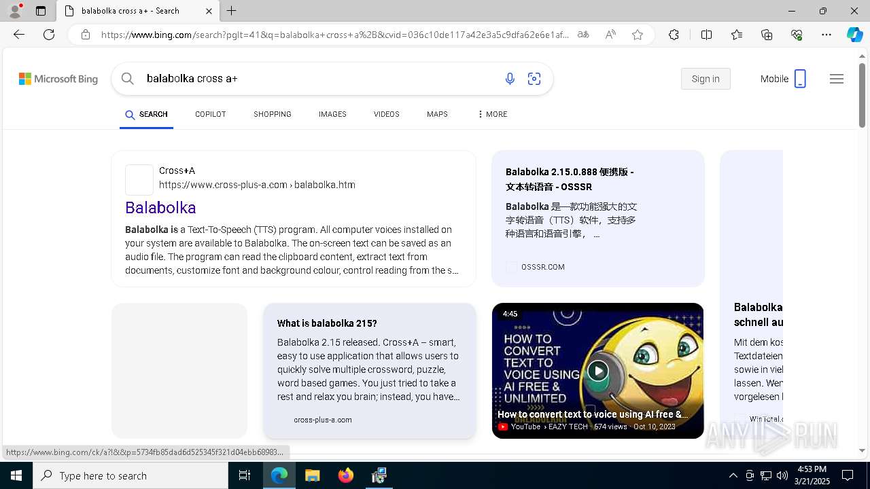Open a new browser tab

pos(232,11)
